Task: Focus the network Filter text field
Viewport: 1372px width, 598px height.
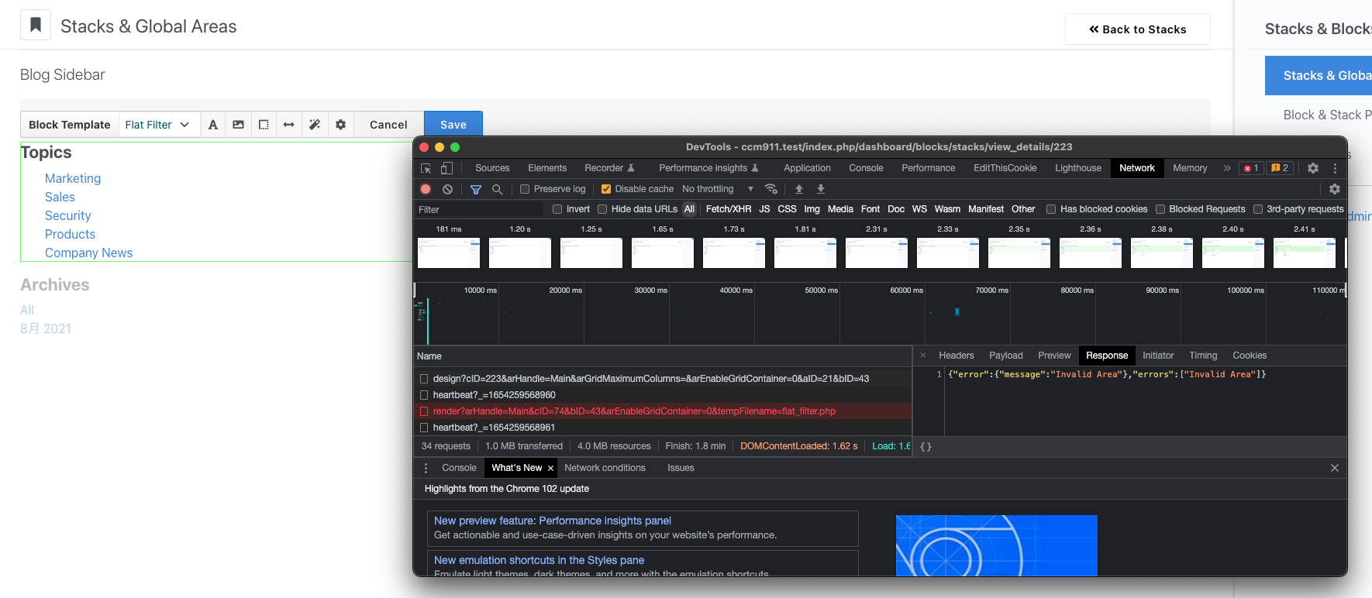Action: [480, 209]
